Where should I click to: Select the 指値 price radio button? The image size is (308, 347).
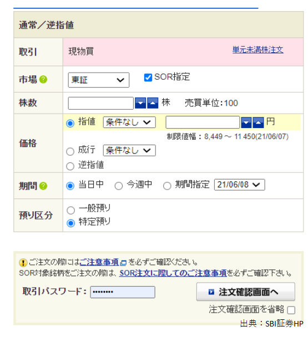point(70,123)
